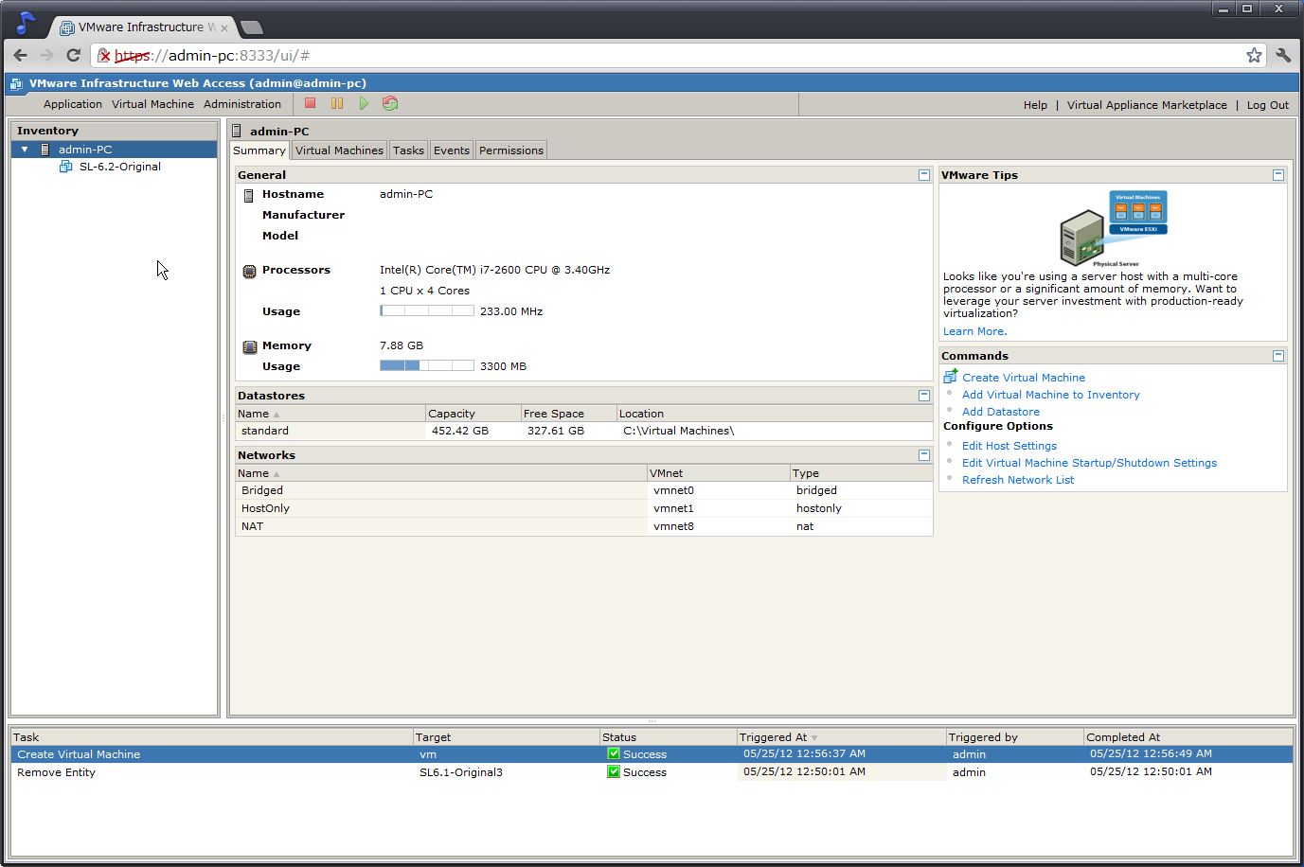
Task: Open Edit Virtual Machine Startup/Shutdown Settings
Action: click(x=1089, y=463)
